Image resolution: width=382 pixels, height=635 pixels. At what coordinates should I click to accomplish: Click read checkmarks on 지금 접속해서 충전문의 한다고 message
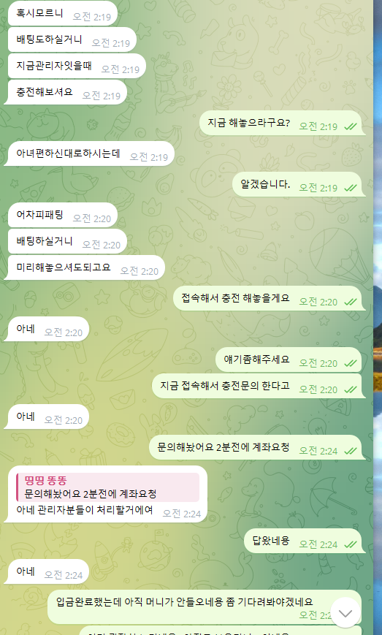coord(351,389)
